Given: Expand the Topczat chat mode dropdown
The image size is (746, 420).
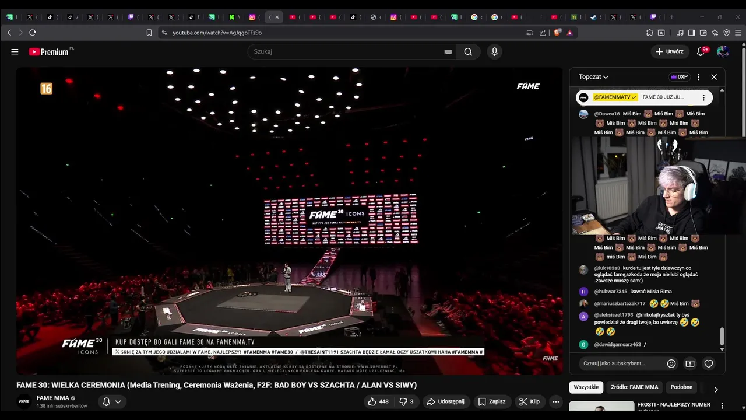Looking at the screenshot, I should point(594,77).
